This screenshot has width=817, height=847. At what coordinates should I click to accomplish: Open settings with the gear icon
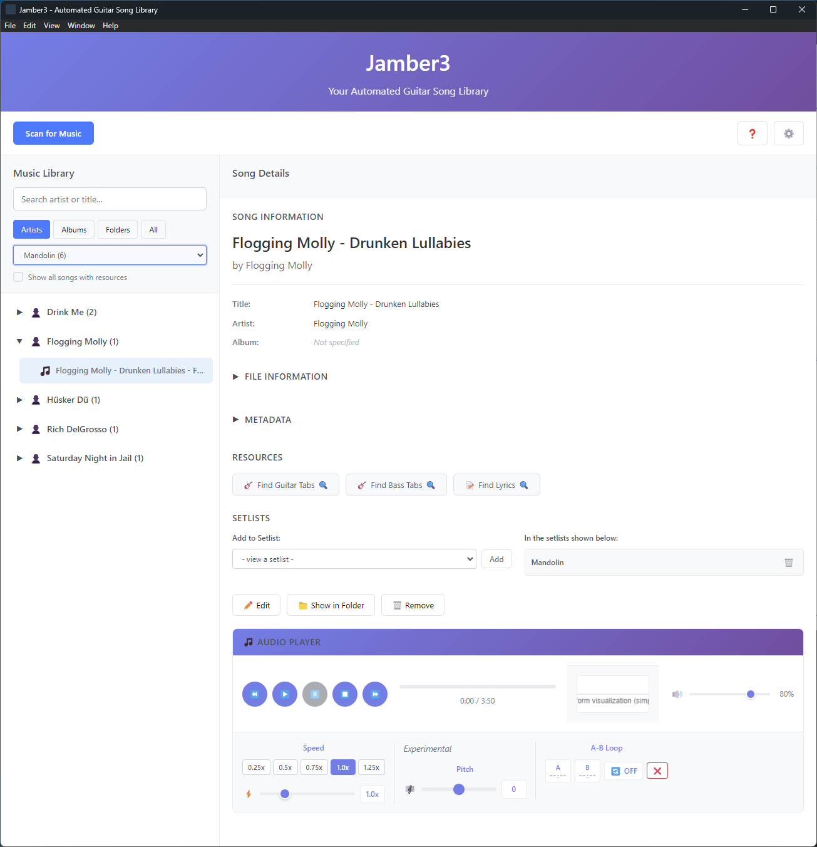tap(789, 133)
